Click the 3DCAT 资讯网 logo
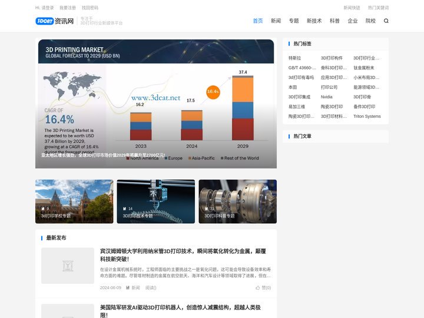The width and height of the screenshot is (424, 318). [55, 21]
